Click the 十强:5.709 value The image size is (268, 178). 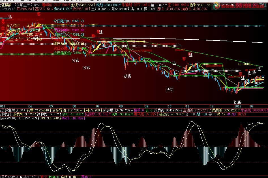93,110
